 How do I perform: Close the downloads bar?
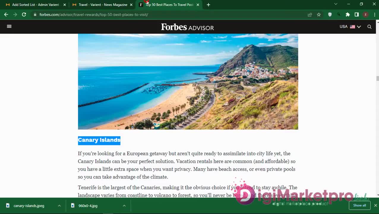pos(375,205)
